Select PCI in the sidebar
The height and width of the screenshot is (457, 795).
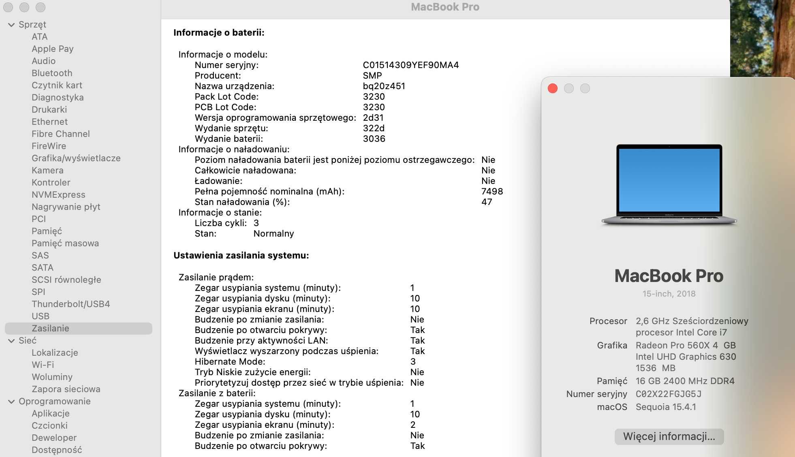click(39, 219)
